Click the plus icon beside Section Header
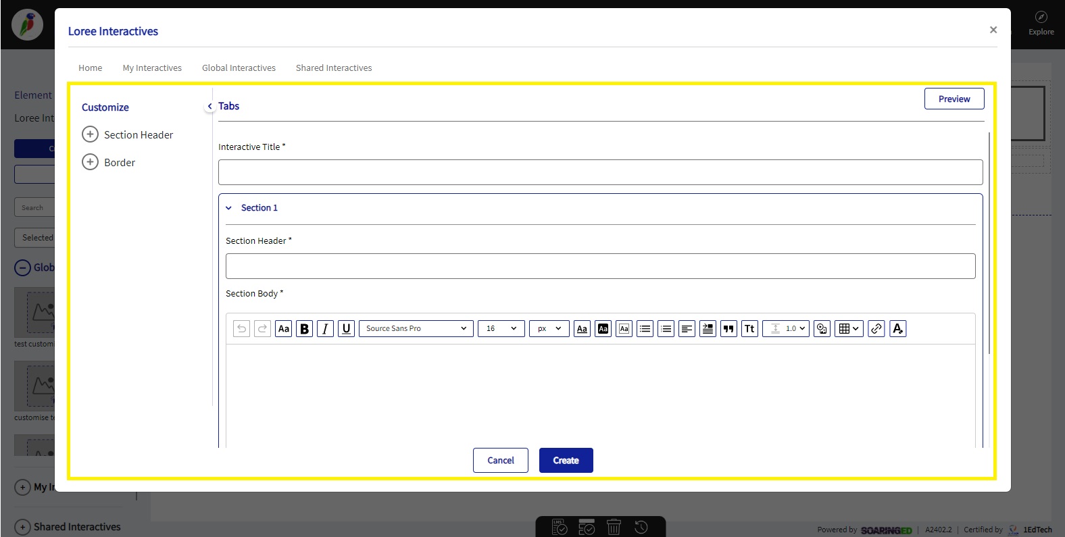Viewport: 1065px width, 537px height. (90, 134)
